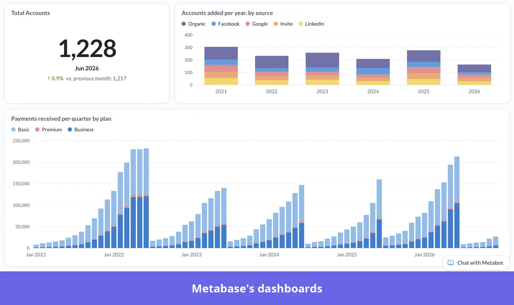Toggle the Business plan legend item
The height and width of the screenshot is (305, 514).
point(81,129)
